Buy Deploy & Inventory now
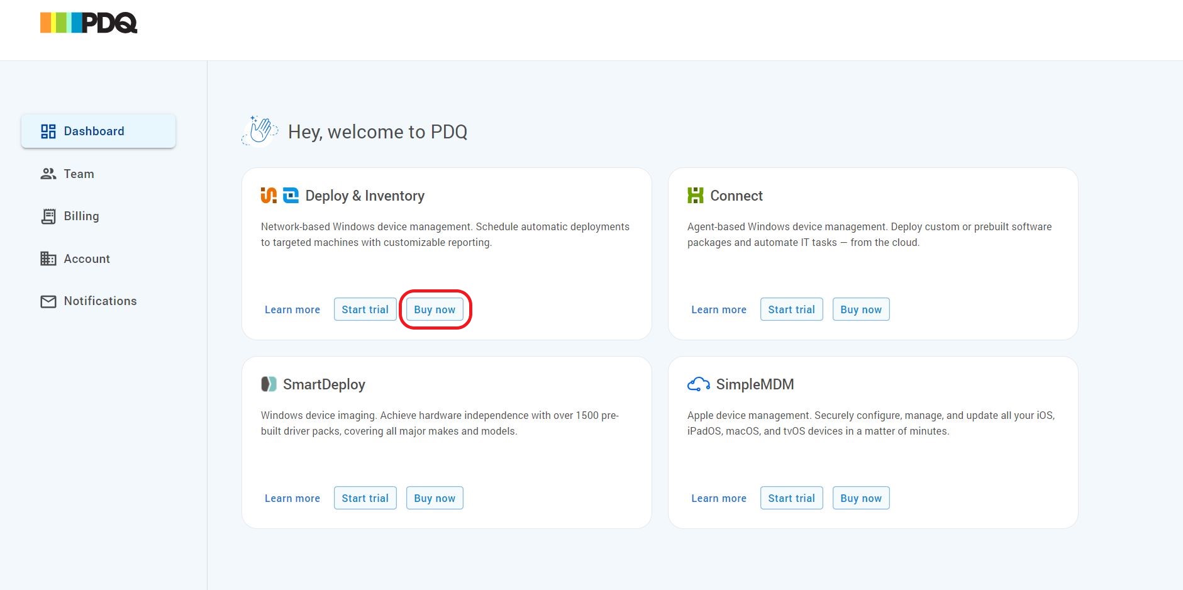Screen dimensions: 1183x590 (435, 309)
